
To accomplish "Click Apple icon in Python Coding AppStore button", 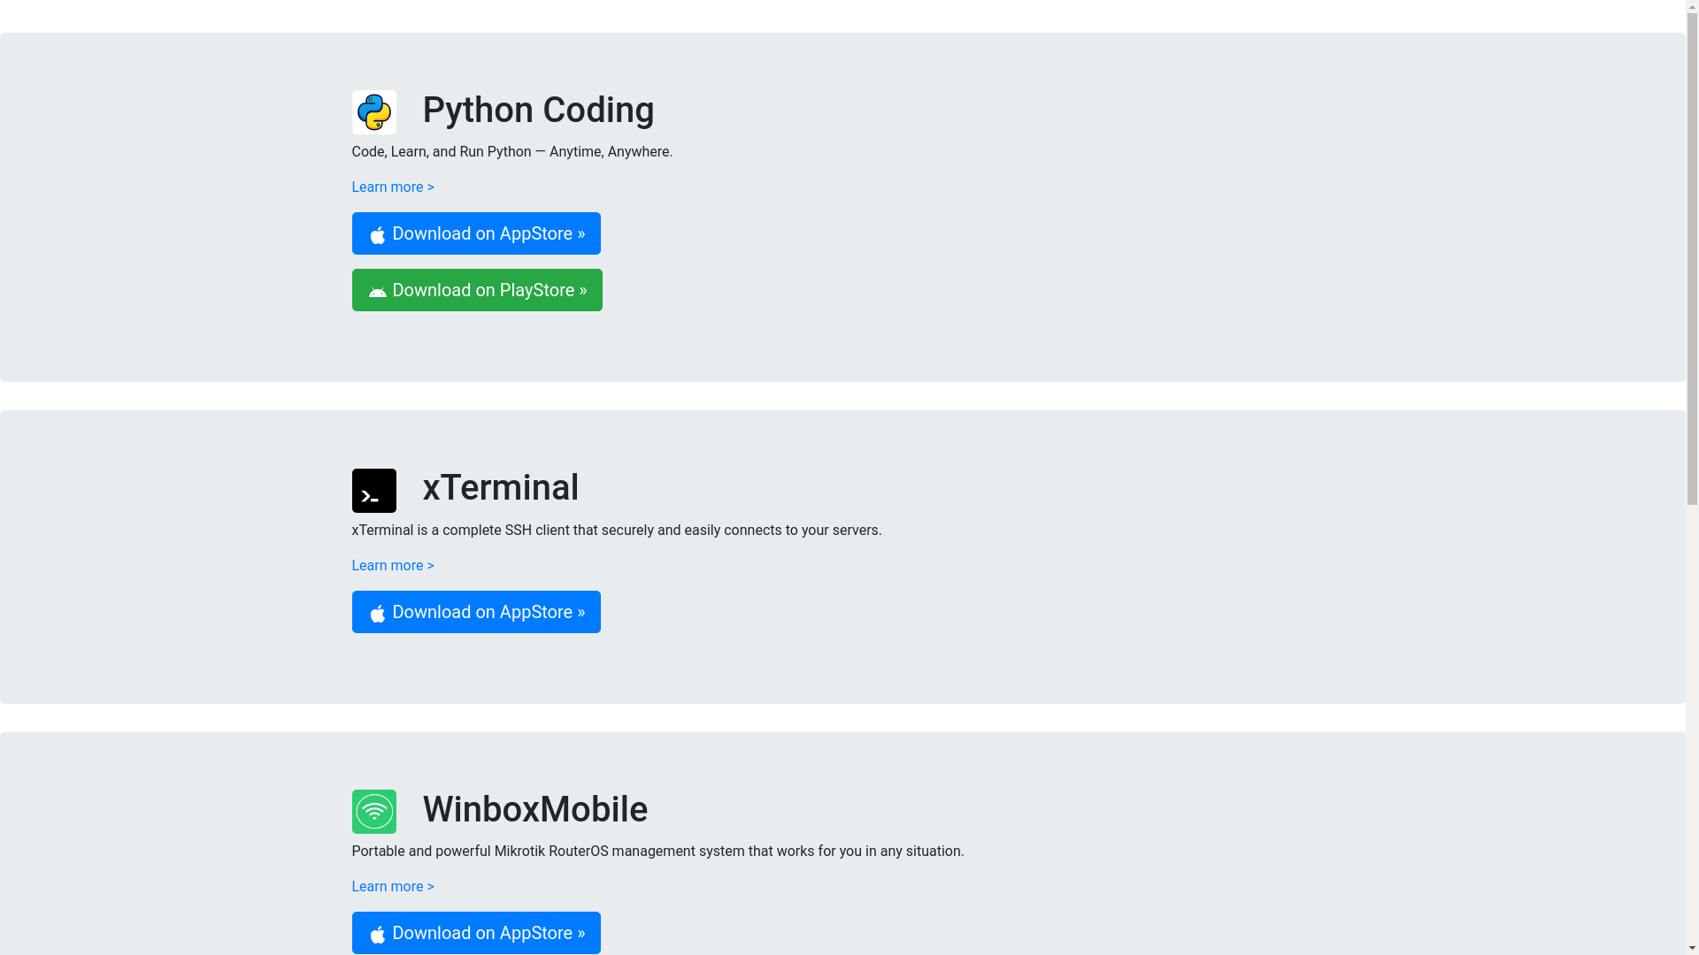I will (x=378, y=234).
